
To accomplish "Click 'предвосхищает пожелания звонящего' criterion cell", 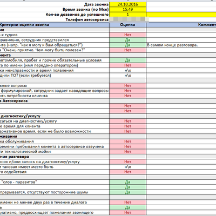I will click(x=55, y=212).
